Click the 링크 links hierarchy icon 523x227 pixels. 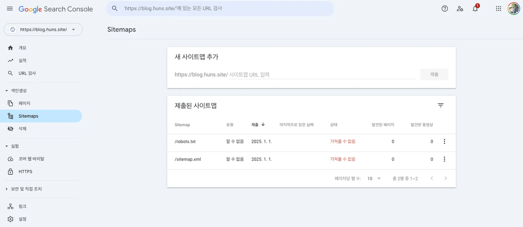click(10, 206)
